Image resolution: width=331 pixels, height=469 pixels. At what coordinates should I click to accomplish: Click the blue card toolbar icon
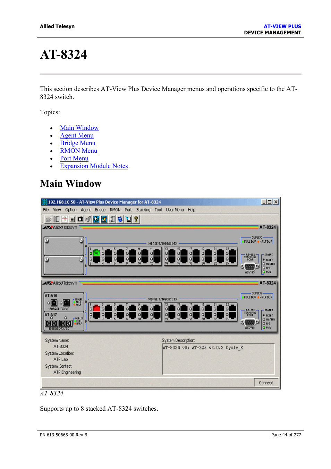120,219
